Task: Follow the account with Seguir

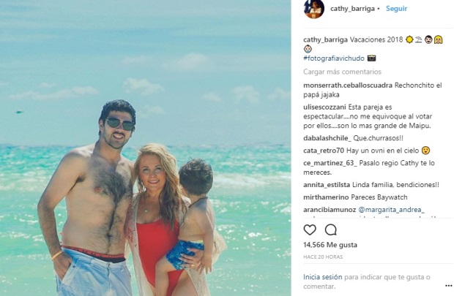Action: click(396, 9)
